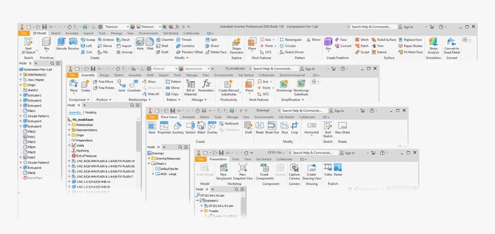The image size is (495, 234).
Task: Select the Constrain tool in the assembly window
Action: click(x=134, y=86)
